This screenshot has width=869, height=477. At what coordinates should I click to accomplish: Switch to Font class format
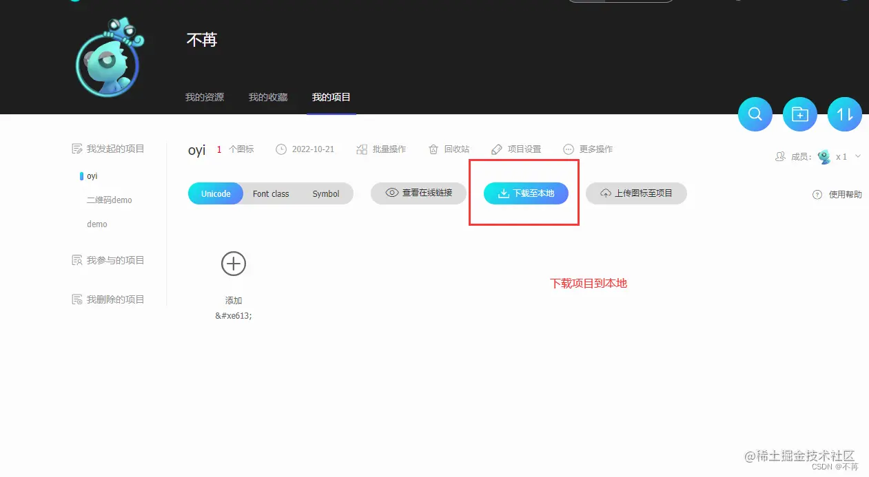pos(270,193)
